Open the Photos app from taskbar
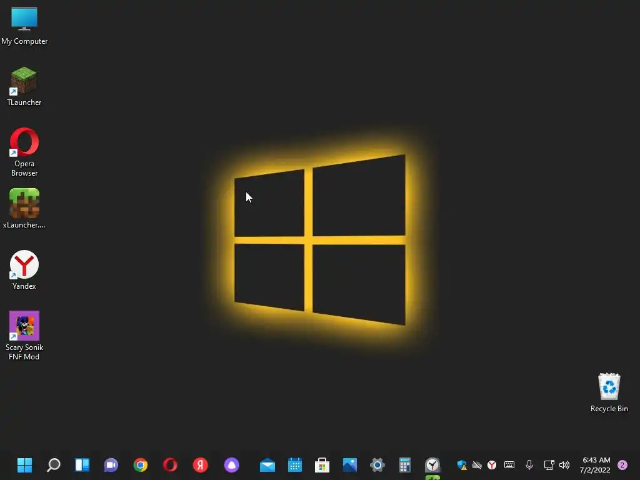The image size is (640, 480). [x=350, y=465]
